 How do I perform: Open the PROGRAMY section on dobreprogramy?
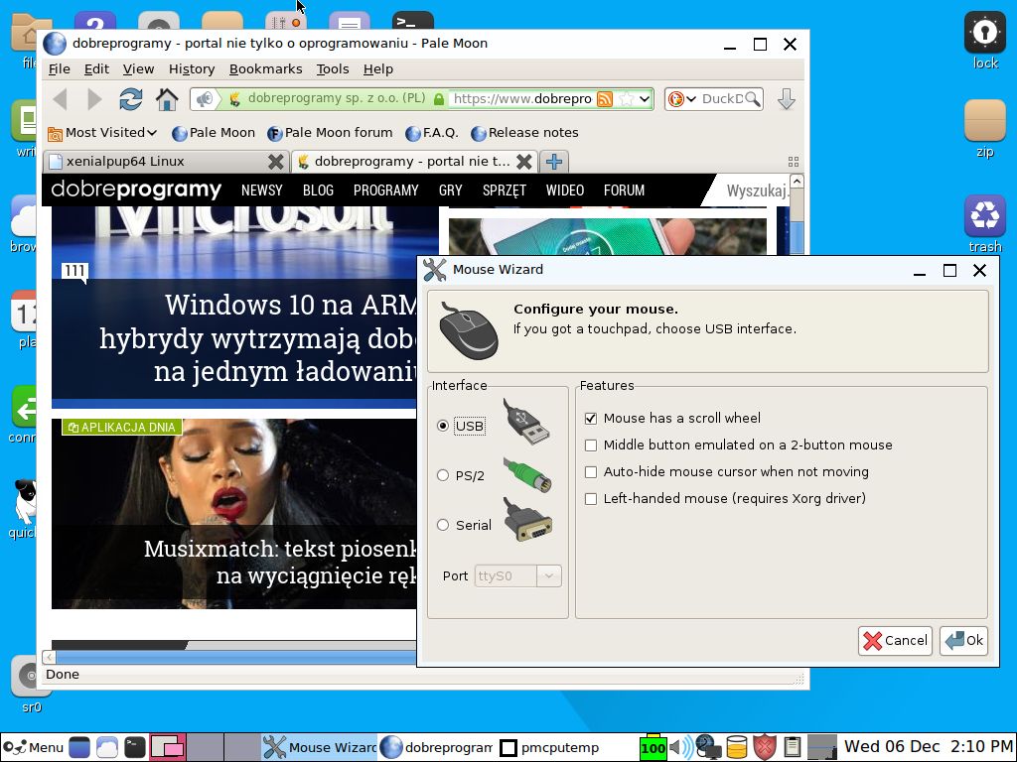[x=385, y=190]
